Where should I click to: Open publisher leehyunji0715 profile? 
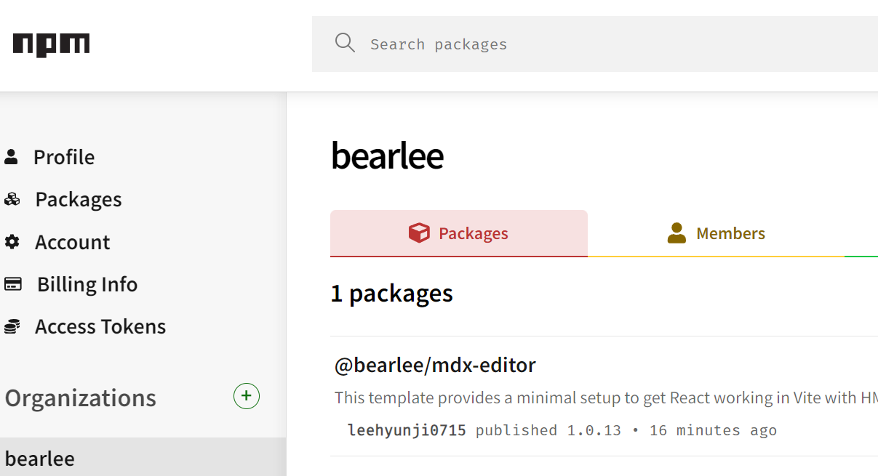pyautogui.click(x=407, y=430)
